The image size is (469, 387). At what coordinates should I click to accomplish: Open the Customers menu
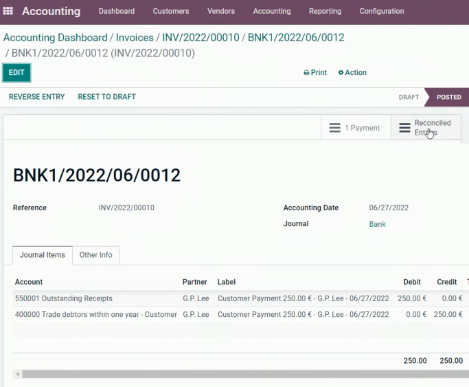(171, 11)
